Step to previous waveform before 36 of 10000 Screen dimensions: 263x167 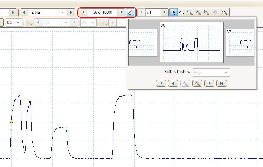(83, 12)
